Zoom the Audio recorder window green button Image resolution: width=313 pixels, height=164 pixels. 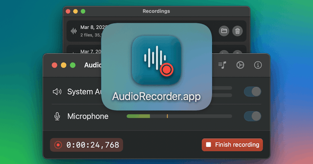tap(73, 65)
